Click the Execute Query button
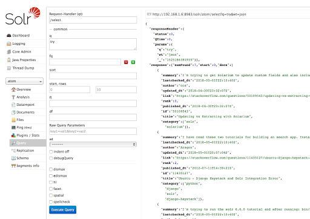Image resolution: width=310 pixels, height=219 pixels. (63, 210)
